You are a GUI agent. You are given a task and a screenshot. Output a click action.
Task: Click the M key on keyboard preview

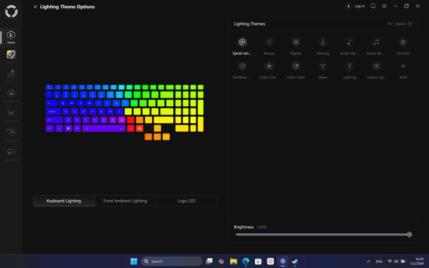click(122, 120)
